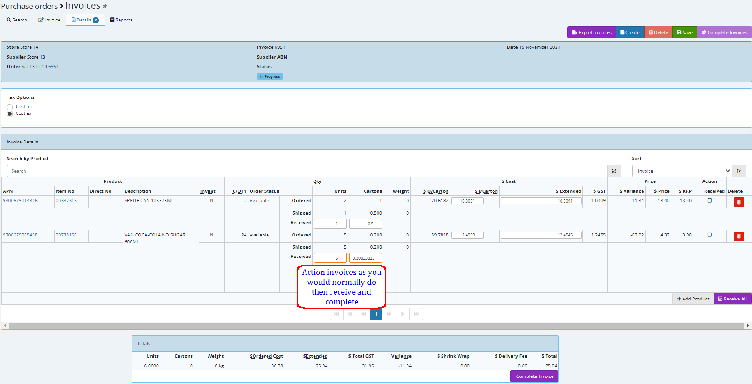Open the Search tab
The height and width of the screenshot is (384, 752).
click(17, 20)
